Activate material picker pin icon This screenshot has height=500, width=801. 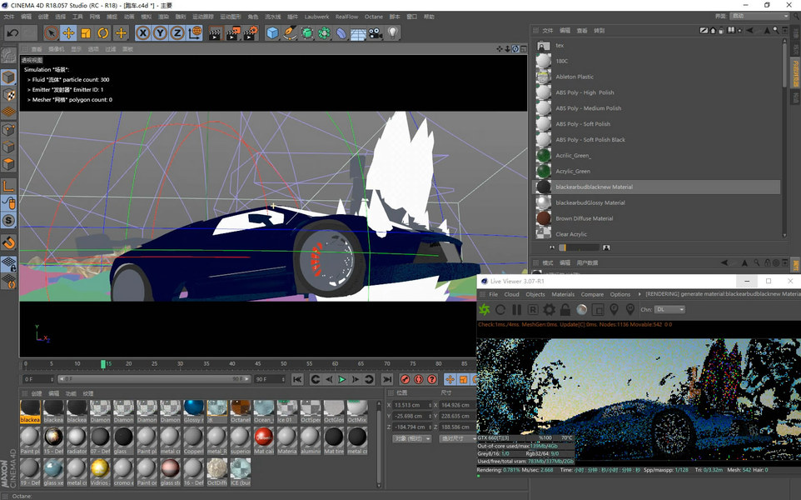pos(630,310)
